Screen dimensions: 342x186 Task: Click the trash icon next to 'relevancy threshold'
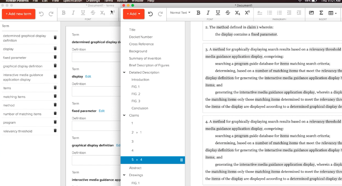click(55, 131)
